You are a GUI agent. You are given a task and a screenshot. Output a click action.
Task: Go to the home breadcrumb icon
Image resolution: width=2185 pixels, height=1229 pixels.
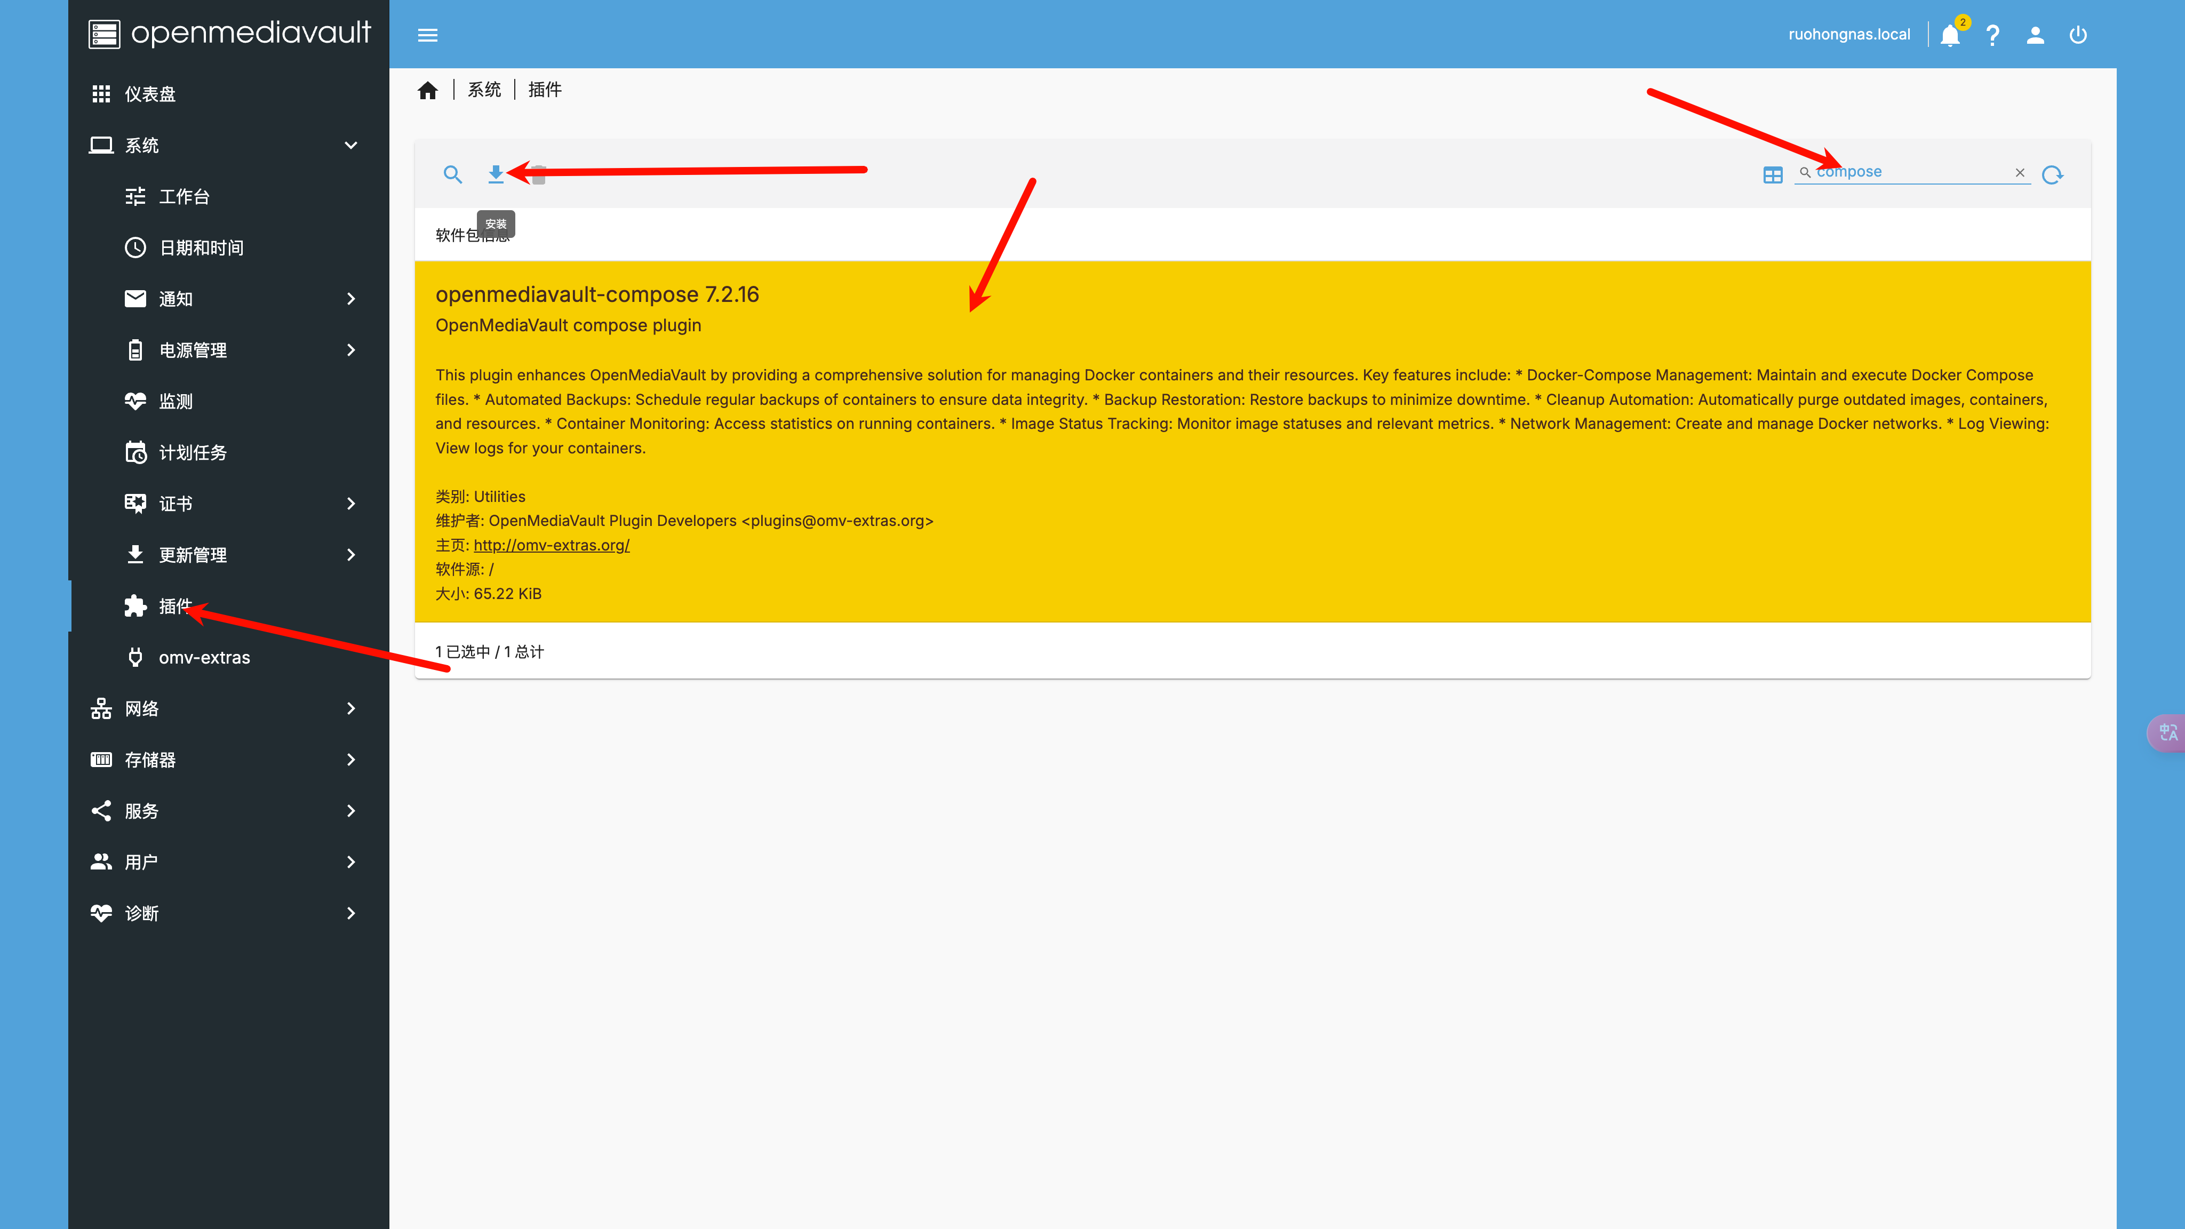427,90
